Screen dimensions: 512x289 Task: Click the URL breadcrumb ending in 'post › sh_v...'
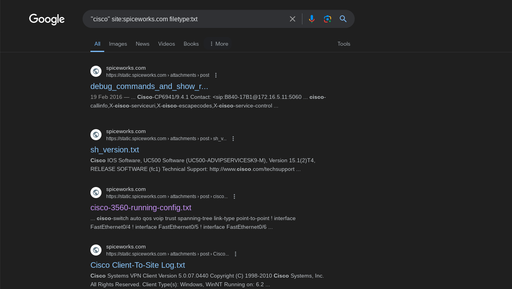point(166,139)
